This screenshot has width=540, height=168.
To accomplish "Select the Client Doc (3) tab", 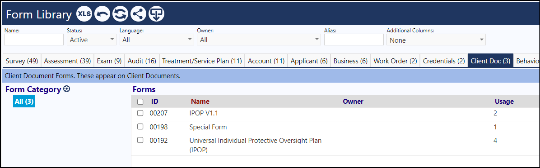I will pyautogui.click(x=490, y=61).
